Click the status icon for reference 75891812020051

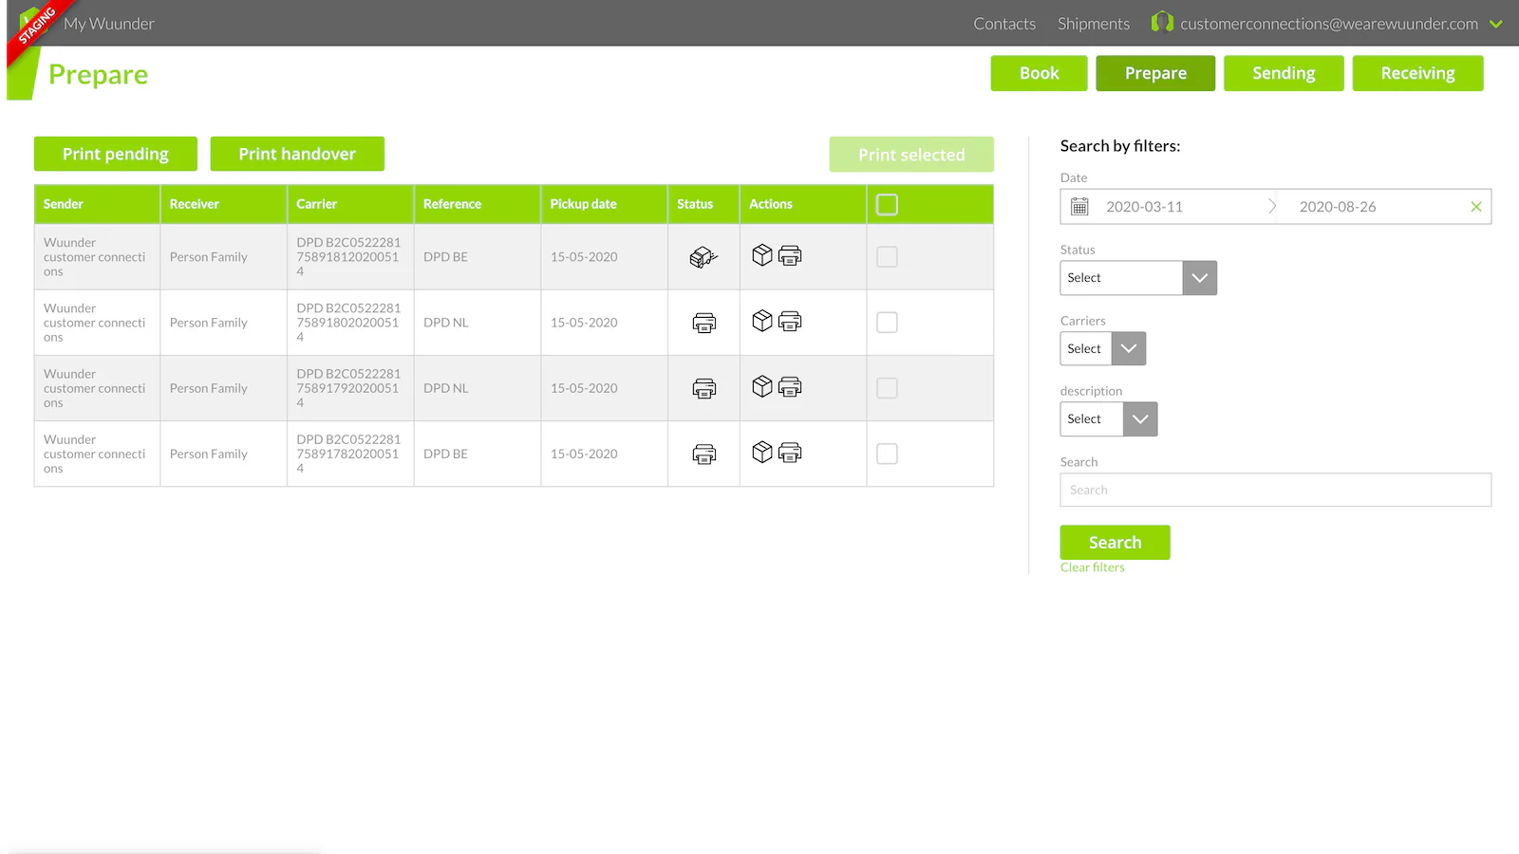[x=703, y=257]
